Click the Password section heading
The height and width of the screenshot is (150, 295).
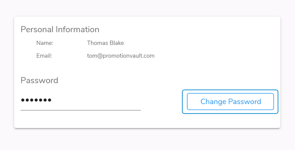pos(39,80)
